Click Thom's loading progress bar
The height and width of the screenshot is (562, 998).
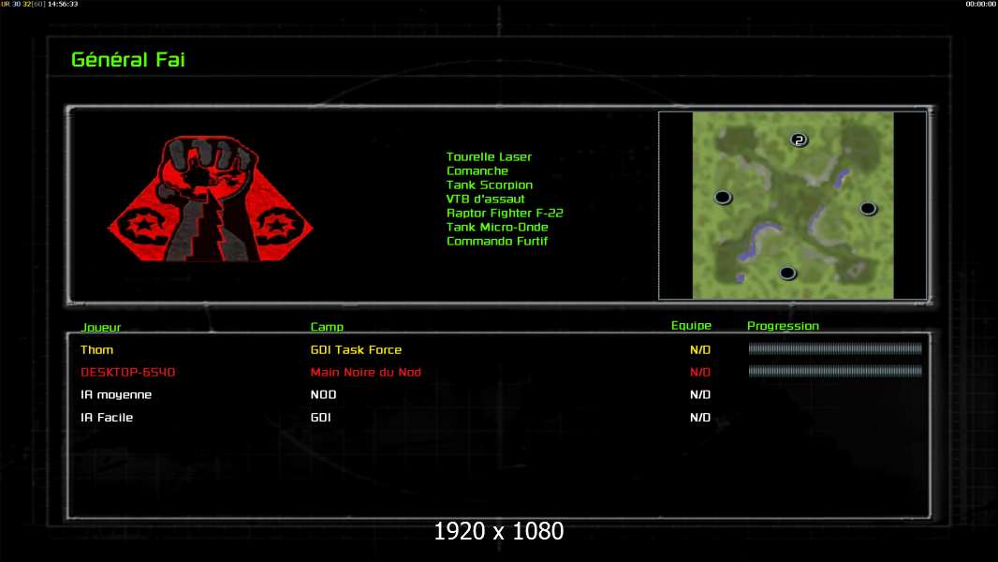835,348
